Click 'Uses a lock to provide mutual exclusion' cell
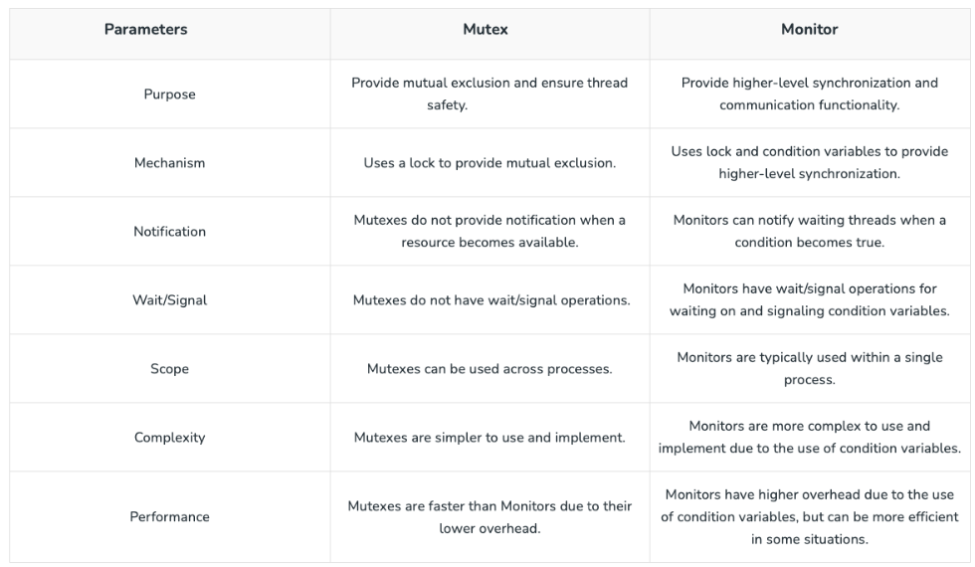The image size is (975, 567). pos(489,163)
